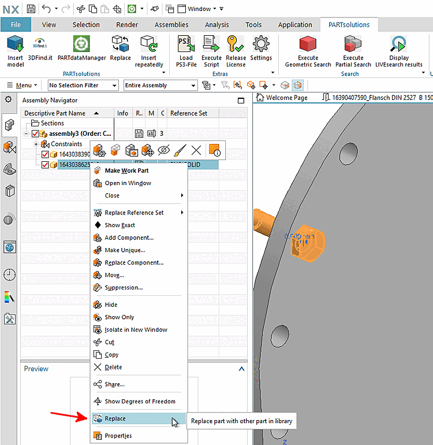
Task: Open the Web Browser sidebar icon
Action: point(10,247)
